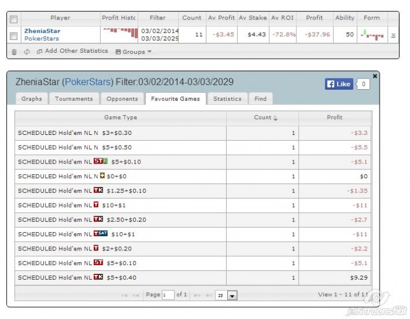The width and height of the screenshot is (410, 319).
Task: Open the PokerStars link under ZheniaStar
Action: [42, 39]
